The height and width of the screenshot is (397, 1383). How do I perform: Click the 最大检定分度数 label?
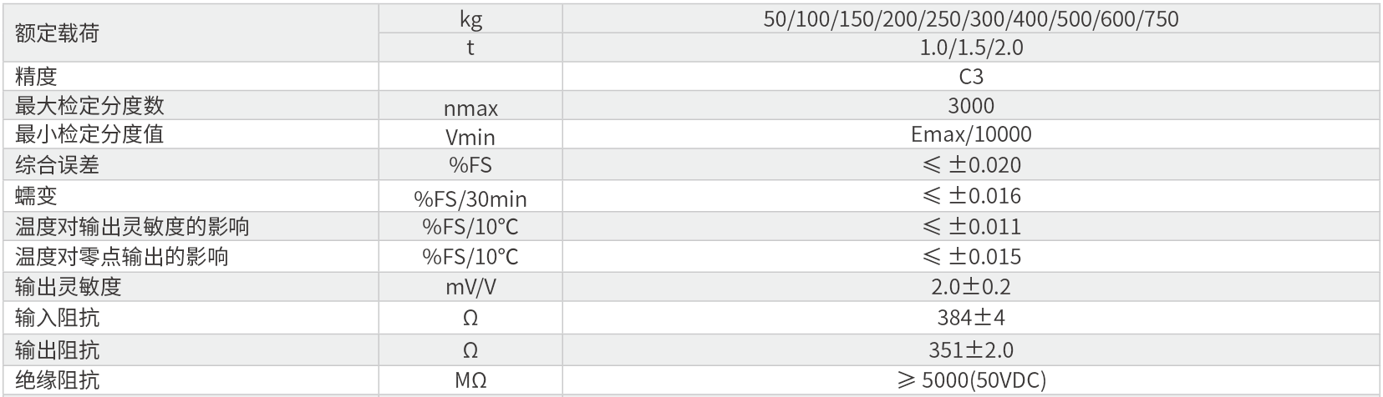(89, 106)
